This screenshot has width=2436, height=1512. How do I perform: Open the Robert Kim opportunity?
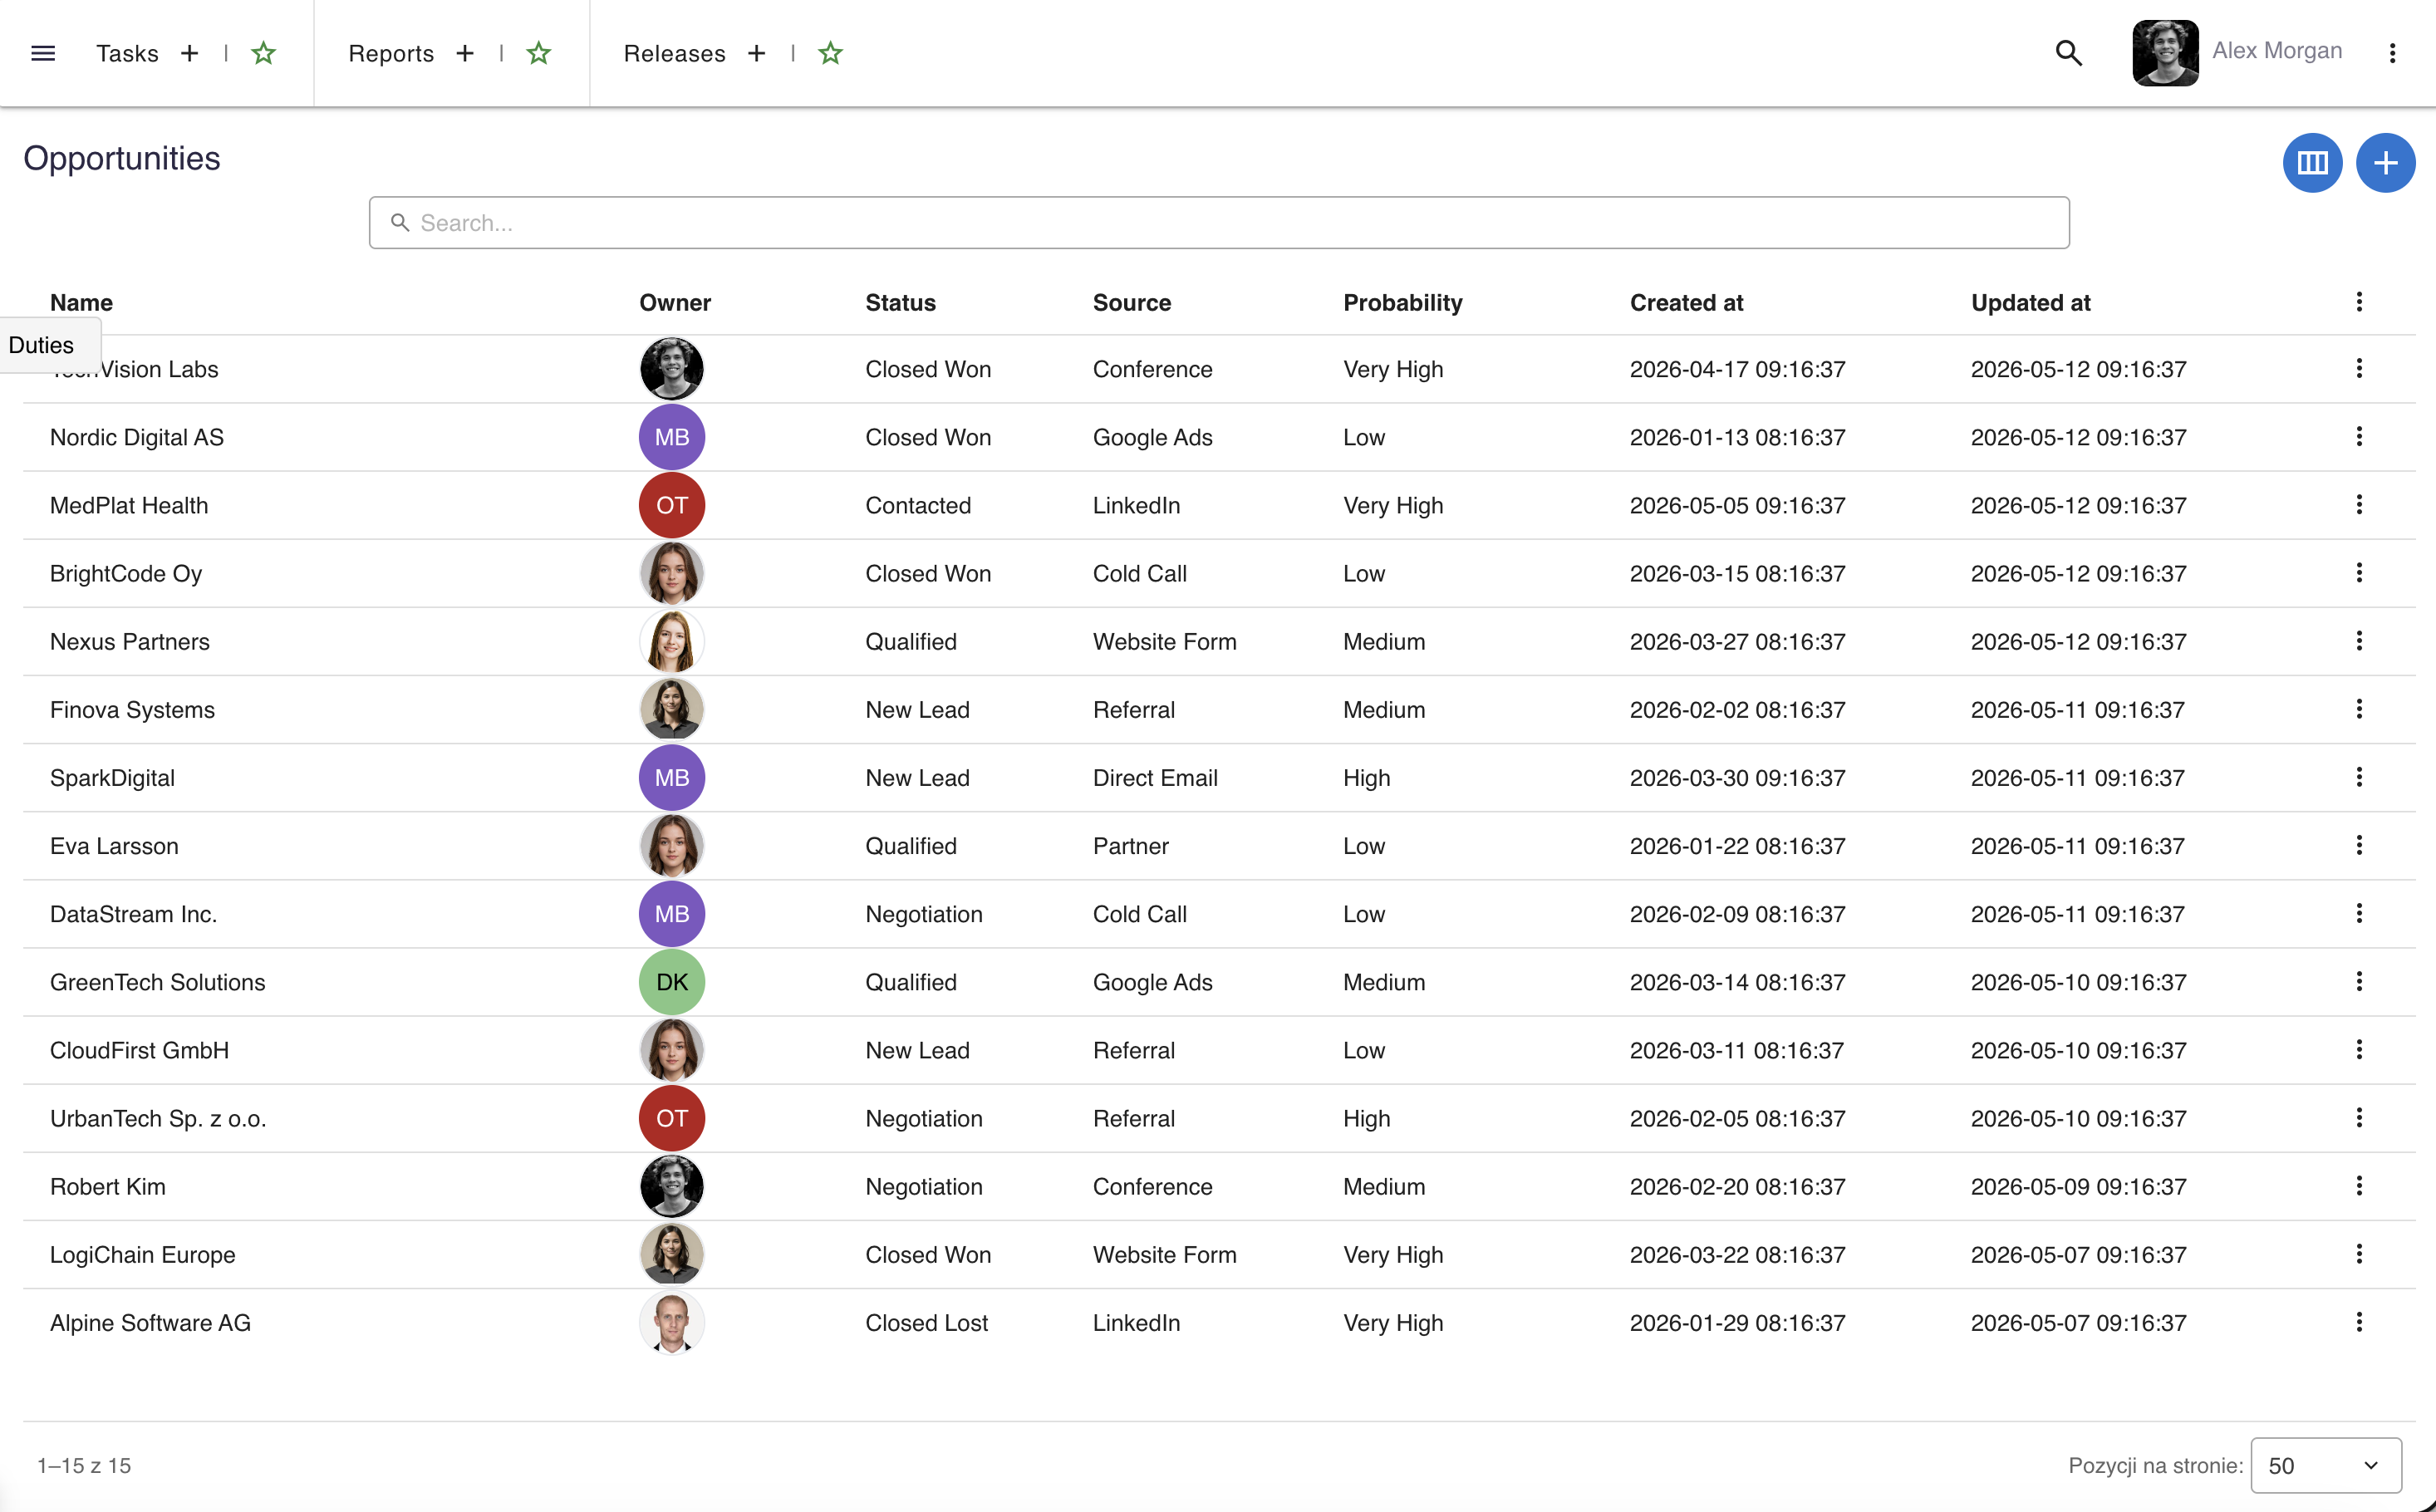pos(108,1186)
